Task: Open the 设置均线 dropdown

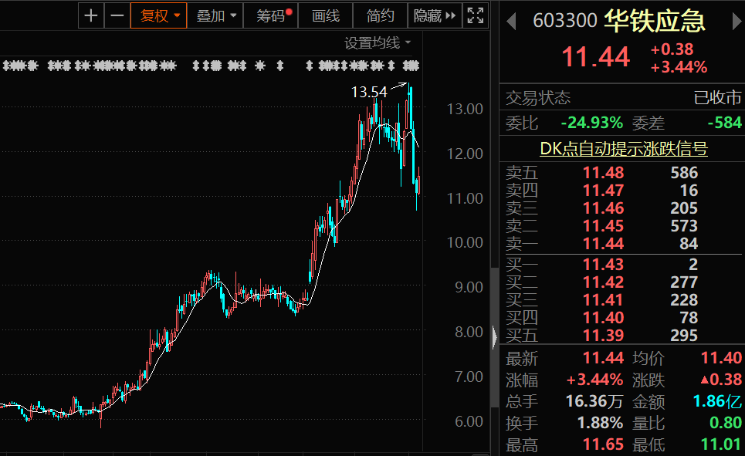Action: click(378, 42)
